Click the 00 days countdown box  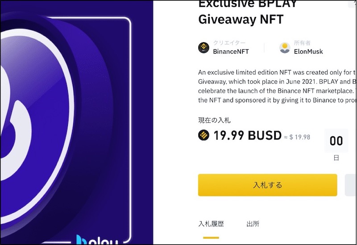point(336,141)
